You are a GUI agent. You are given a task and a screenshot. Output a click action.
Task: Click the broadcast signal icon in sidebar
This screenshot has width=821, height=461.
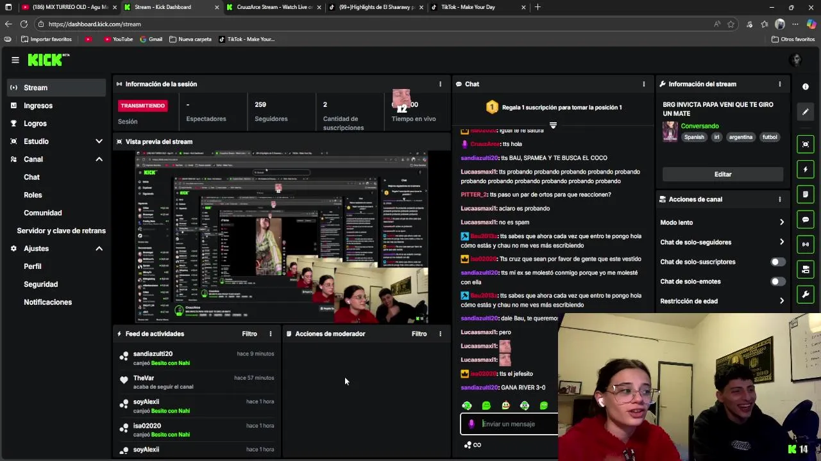[806, 244]
